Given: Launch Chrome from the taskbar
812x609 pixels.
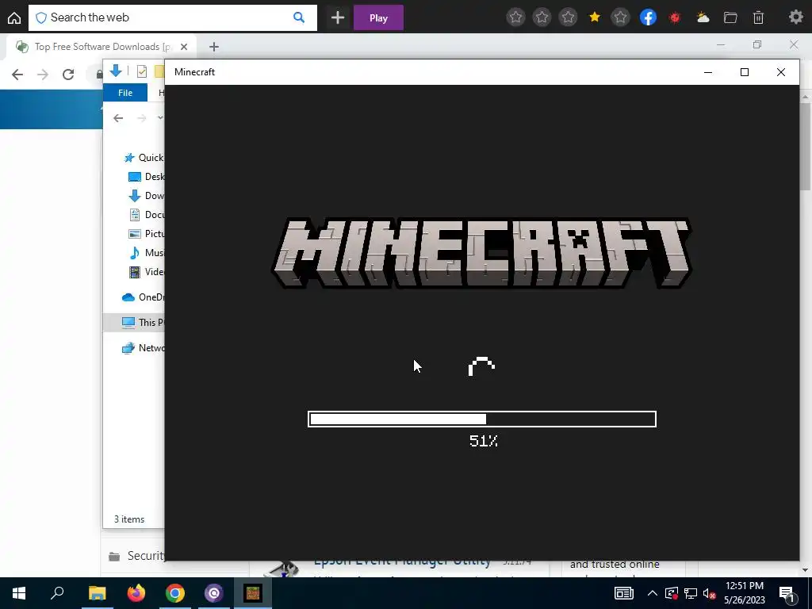Looking at the screenshot, I should pyautogui.click(x=175, y=593).
